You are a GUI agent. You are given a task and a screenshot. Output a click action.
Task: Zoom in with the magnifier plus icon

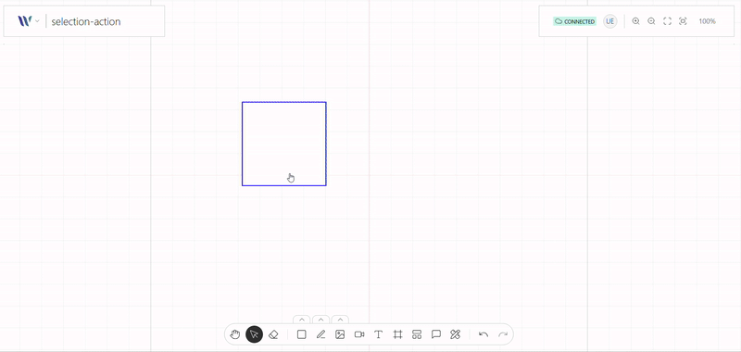pyautogui.click(x=636, y=21)
